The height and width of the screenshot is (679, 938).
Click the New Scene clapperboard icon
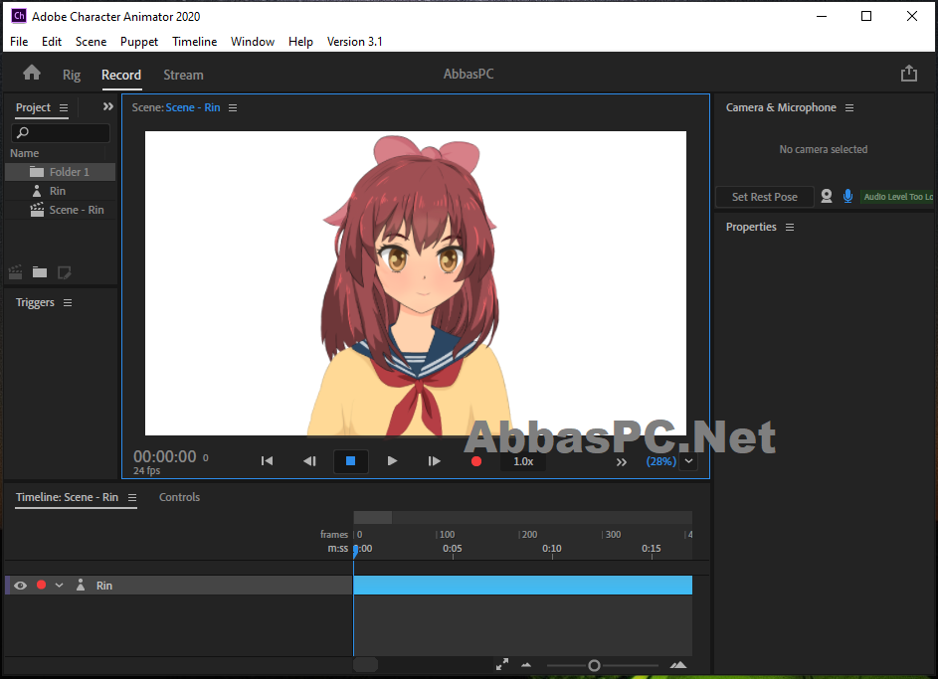point(16,272)
